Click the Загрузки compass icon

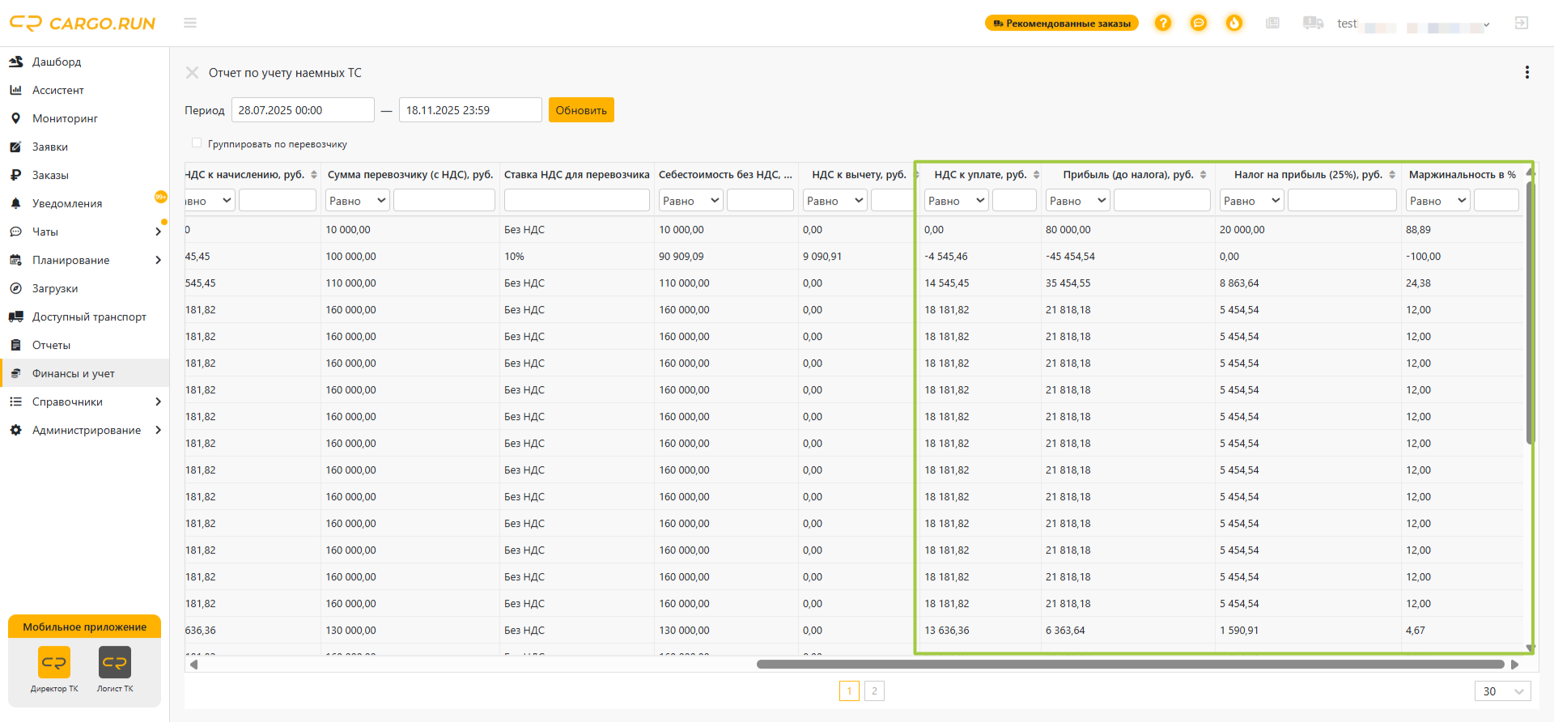15,288
